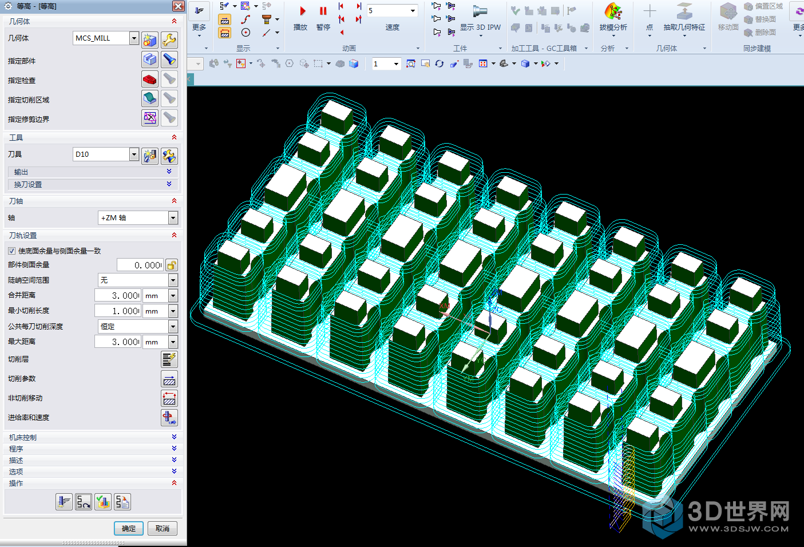804x547 pixels.
Task: Click the 最大距离 value field
Action: [118, 342]
